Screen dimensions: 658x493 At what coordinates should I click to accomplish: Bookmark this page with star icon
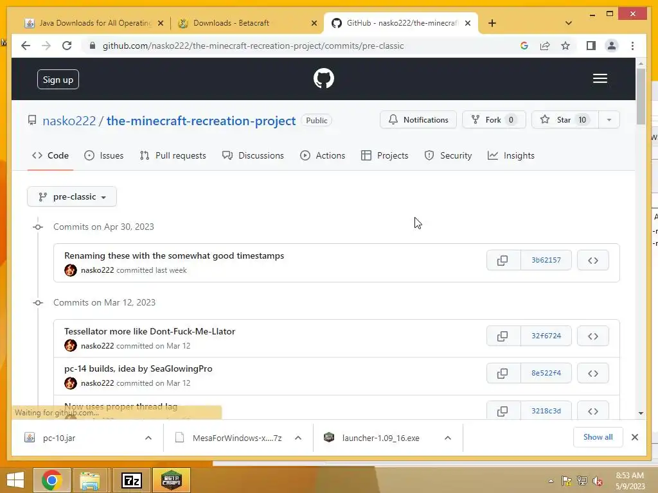click(565, 46)
